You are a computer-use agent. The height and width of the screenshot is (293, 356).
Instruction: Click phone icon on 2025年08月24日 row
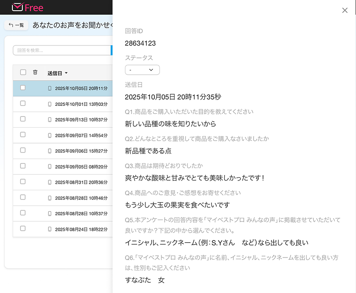point(50,229)
